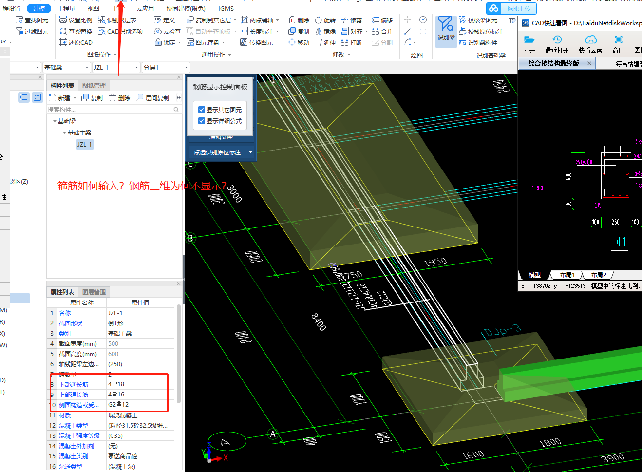Click the 查找替换 find and replace tool
Viewport: 642px width, 472px height.
(x=76, y=31)
